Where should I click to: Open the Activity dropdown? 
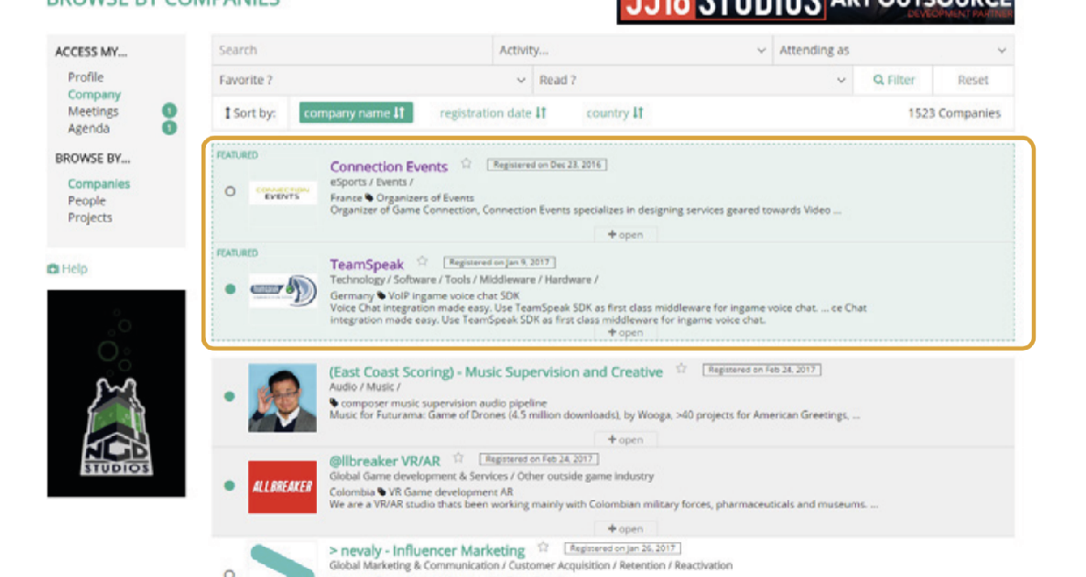click(x=632, y=49)
